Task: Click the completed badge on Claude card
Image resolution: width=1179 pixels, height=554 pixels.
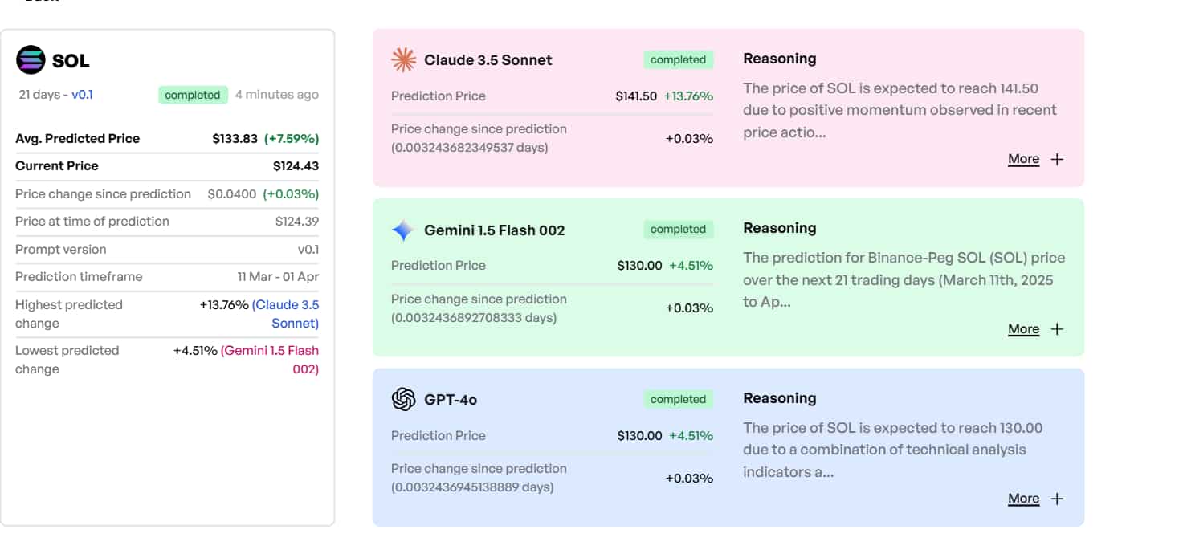Action: 678,60
